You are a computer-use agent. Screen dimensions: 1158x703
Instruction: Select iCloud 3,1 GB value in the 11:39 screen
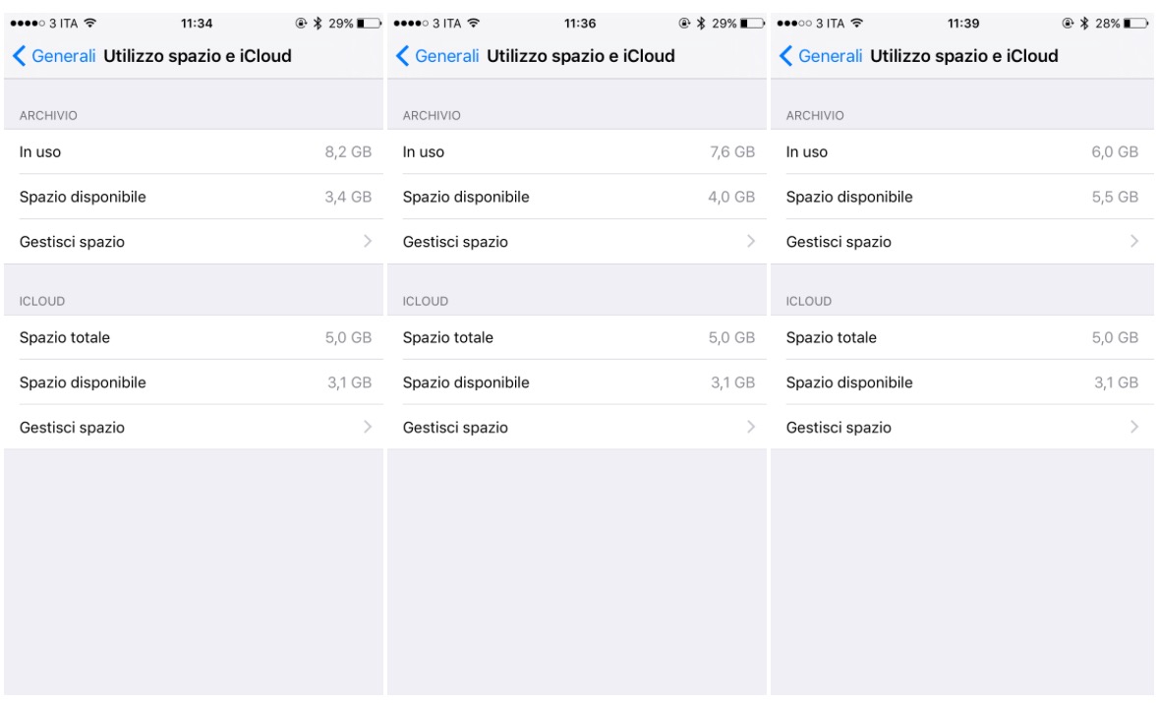pyautogui.click(x=1116, y=382)
